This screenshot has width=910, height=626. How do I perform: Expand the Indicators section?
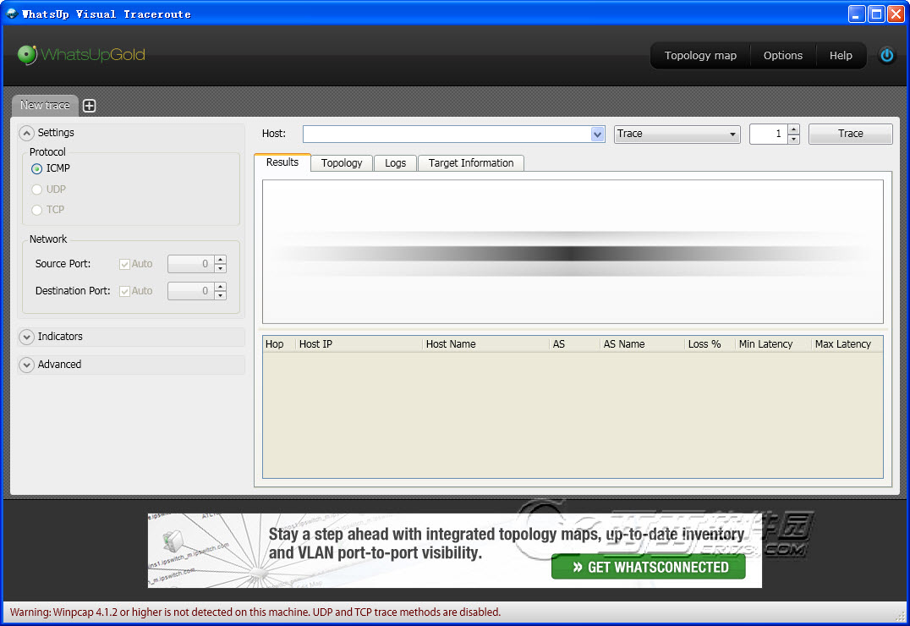pos(27,337)
